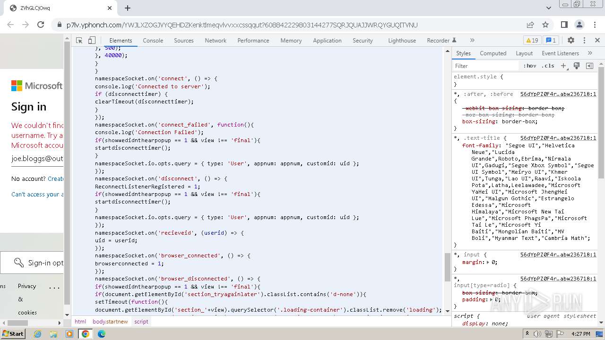This screenshot has width=605, height=340.
Task: Click the Privacy & cookies link
Action: pos(27,299)
